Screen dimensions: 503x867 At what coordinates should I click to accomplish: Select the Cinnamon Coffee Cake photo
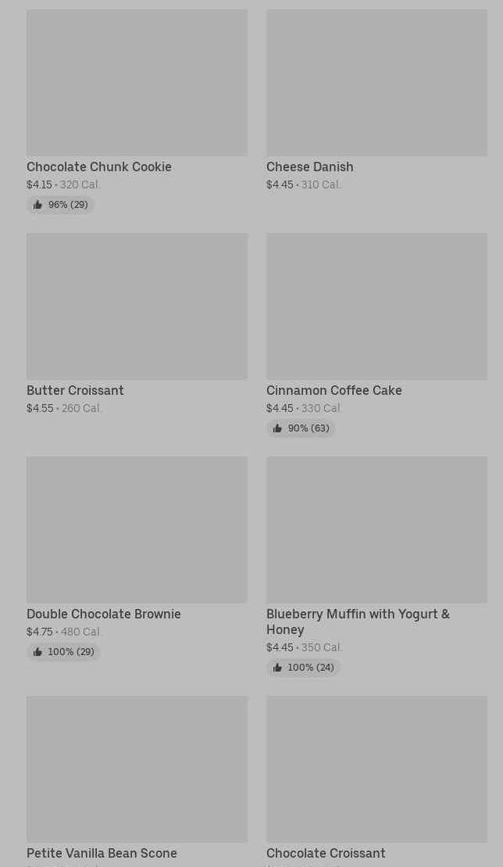376,306
